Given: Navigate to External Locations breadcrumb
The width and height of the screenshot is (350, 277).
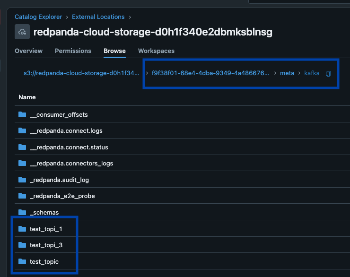Looking at the screenshot, I should coord(98,17).
